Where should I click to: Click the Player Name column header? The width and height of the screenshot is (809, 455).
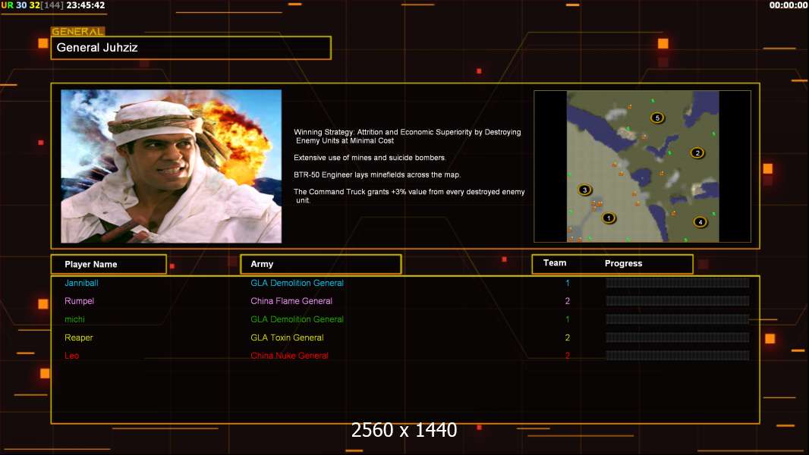pos(109,265)
